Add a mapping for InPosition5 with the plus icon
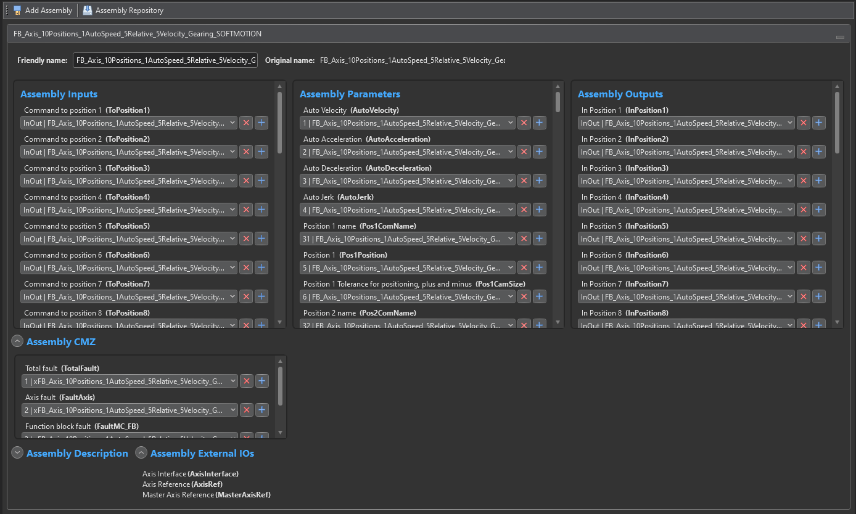Screen dimensions: 856x514 tap(819, 239)
